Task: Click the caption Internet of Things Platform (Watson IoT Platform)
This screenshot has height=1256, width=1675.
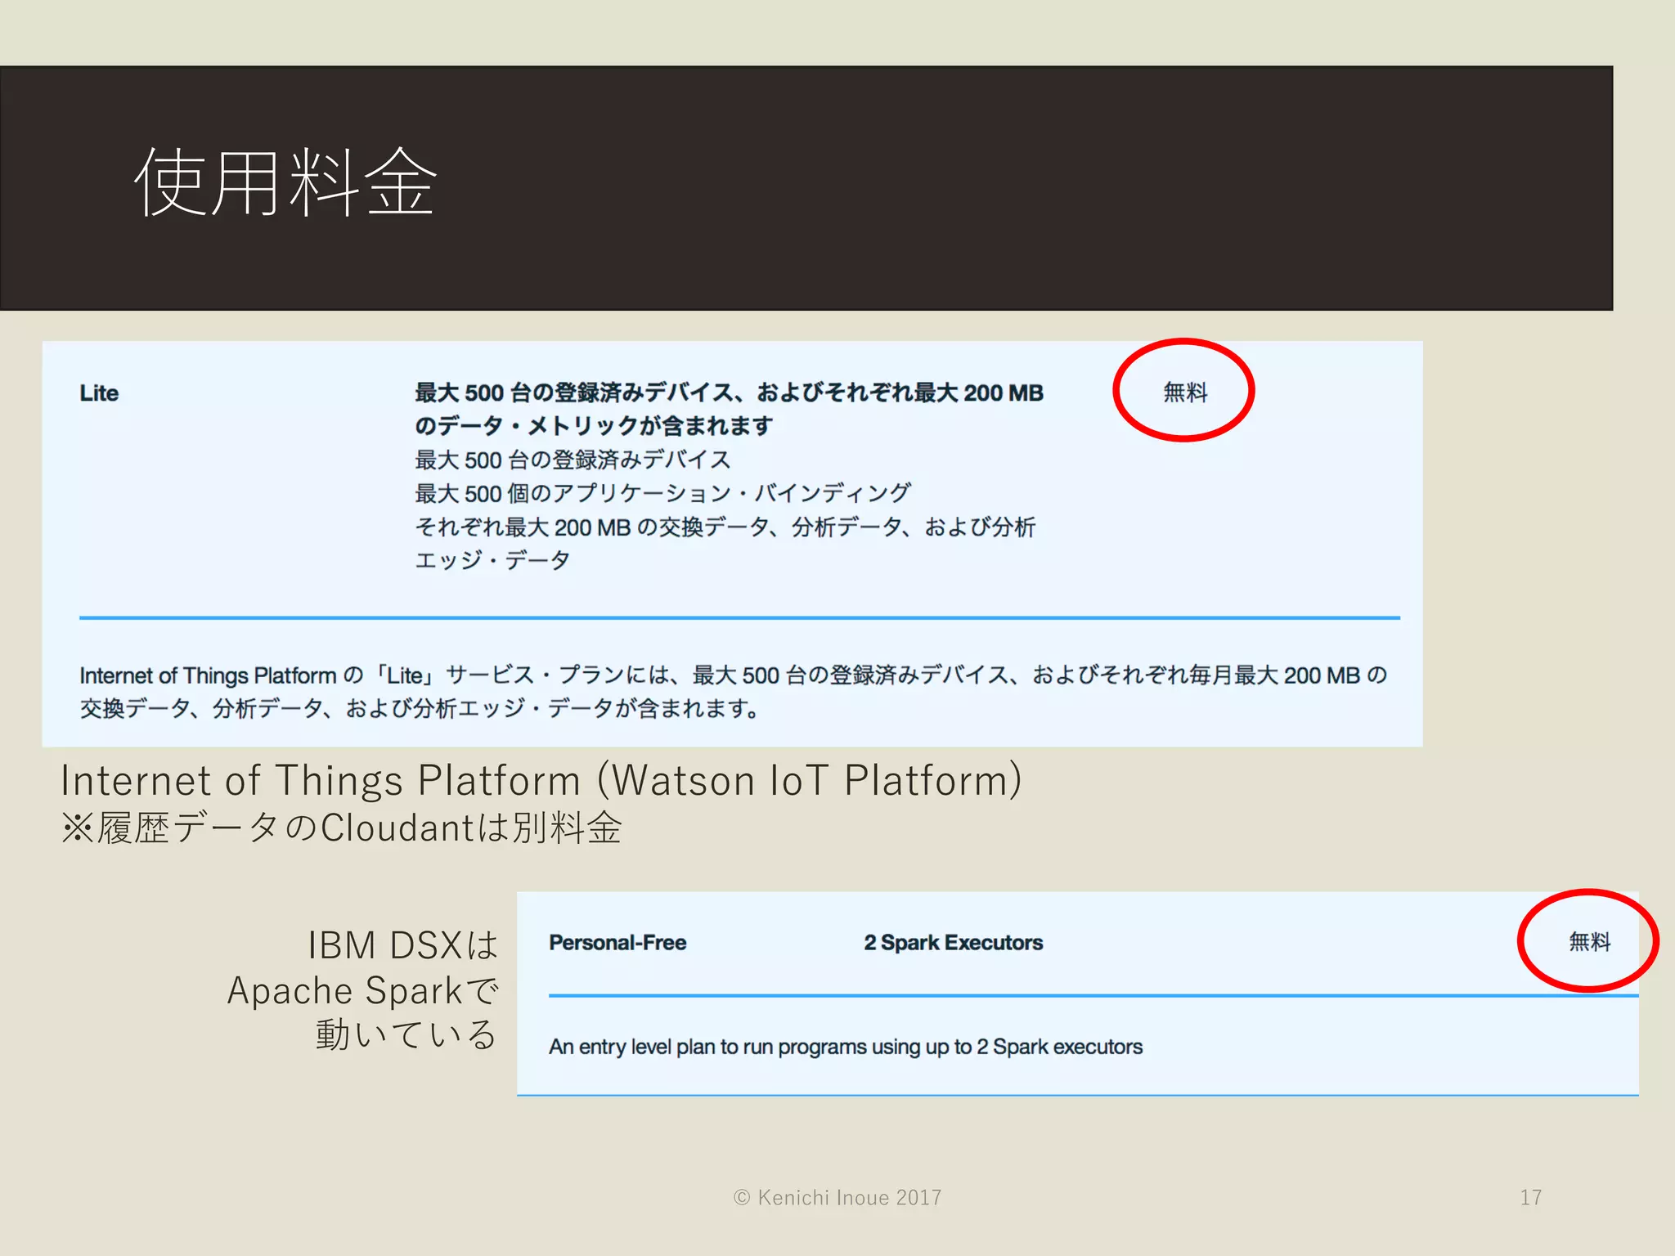Action: coord(541,780)
